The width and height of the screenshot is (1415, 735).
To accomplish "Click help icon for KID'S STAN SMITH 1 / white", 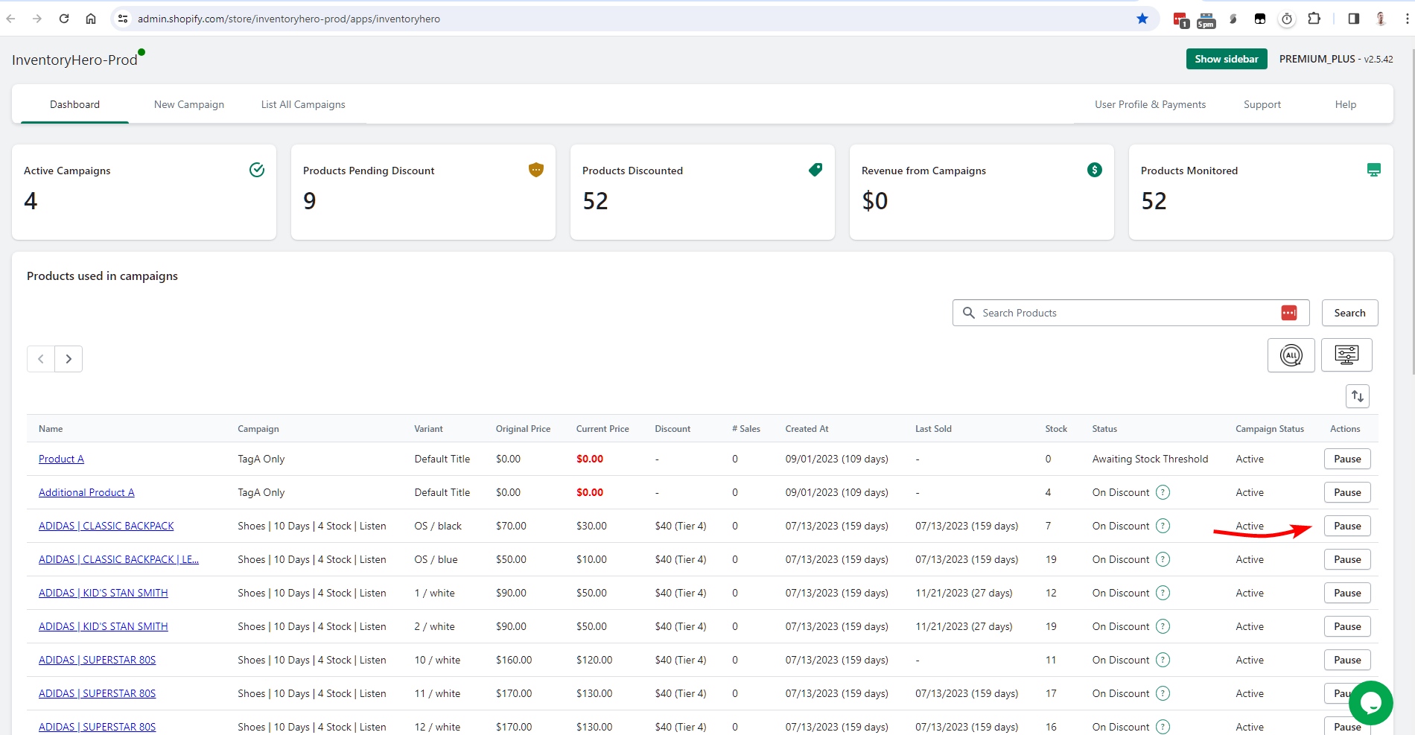I will pyautogui.click(x=1163, y=593).
